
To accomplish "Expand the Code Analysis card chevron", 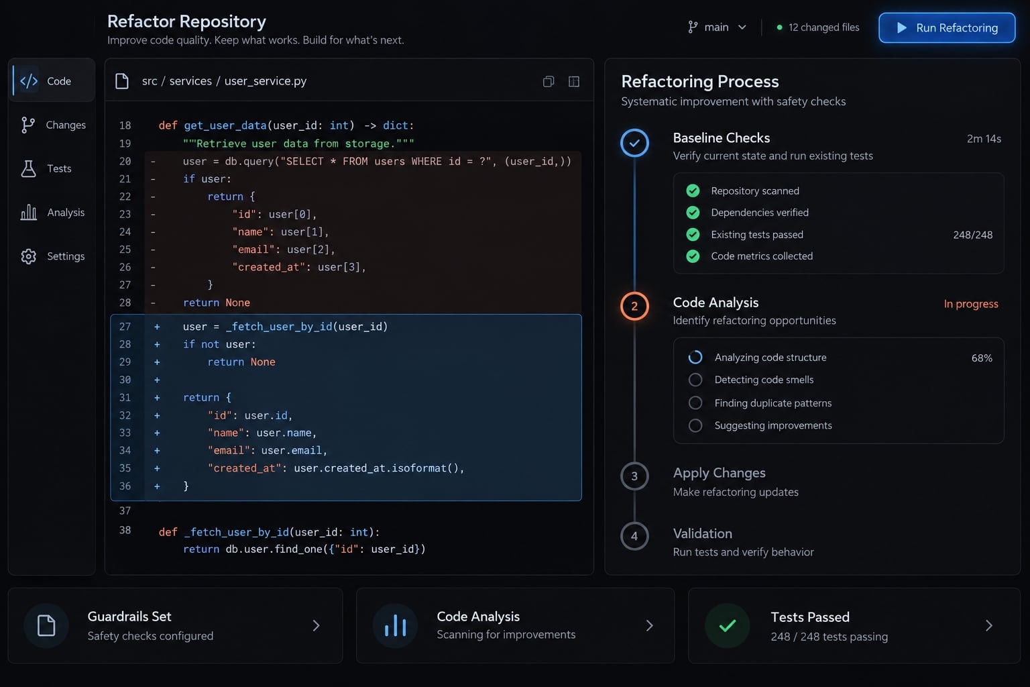I will click(649, 625).
